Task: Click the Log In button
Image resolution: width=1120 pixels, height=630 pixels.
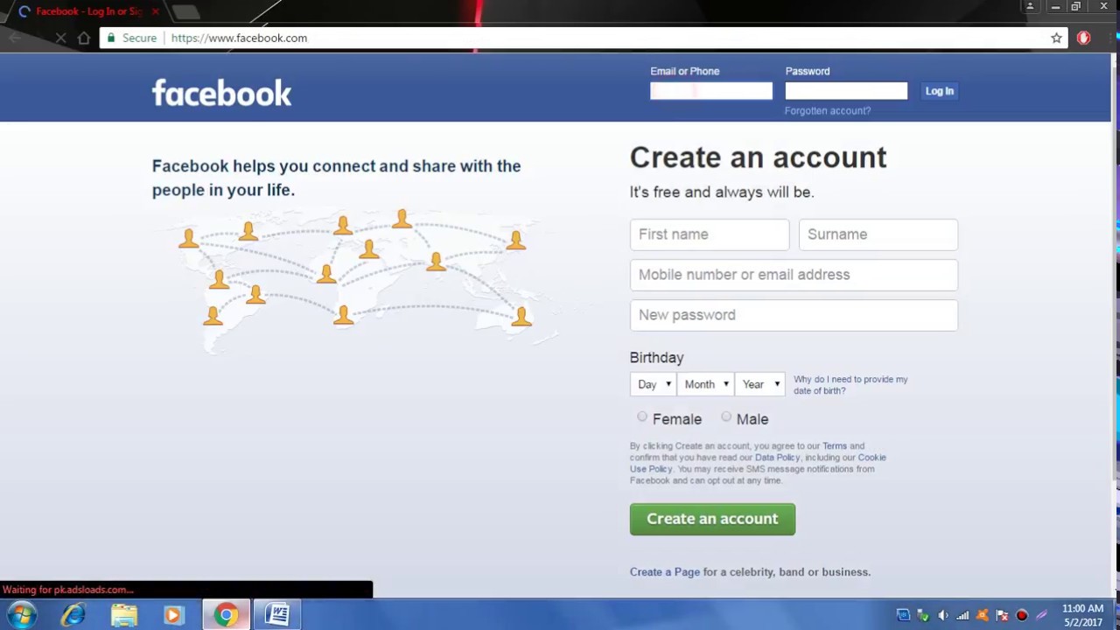Action: click(940, 91)
